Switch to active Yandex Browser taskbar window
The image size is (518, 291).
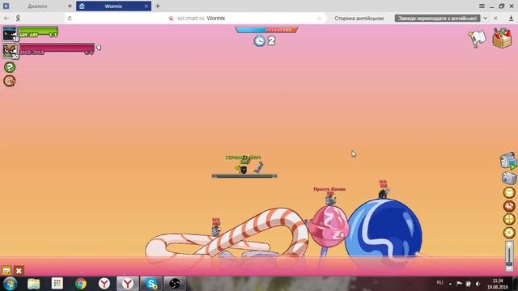click(x=128, y=284)
